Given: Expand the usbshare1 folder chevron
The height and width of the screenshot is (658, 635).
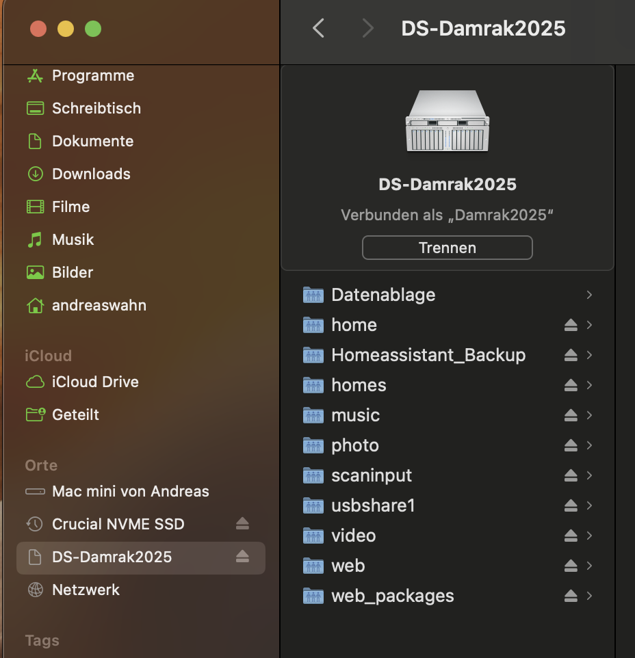Looking at the screenshot, I should click(589, 505).
